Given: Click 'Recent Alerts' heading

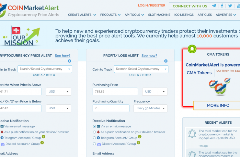Looking at the screenshot, I should (x=218, y=123).
